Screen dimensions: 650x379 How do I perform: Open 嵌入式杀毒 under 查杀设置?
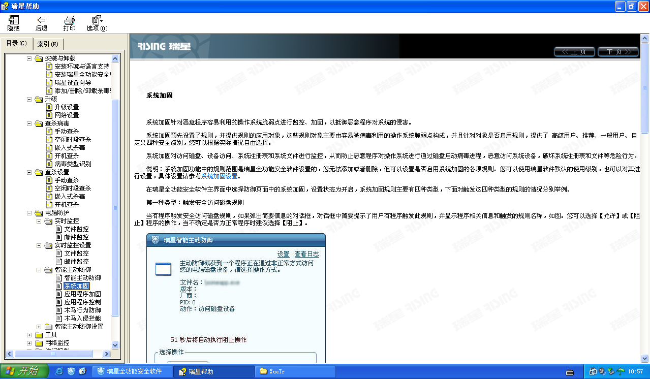70,197
